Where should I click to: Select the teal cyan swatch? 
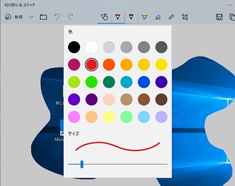pyautogui.click(x=126, y=82)
